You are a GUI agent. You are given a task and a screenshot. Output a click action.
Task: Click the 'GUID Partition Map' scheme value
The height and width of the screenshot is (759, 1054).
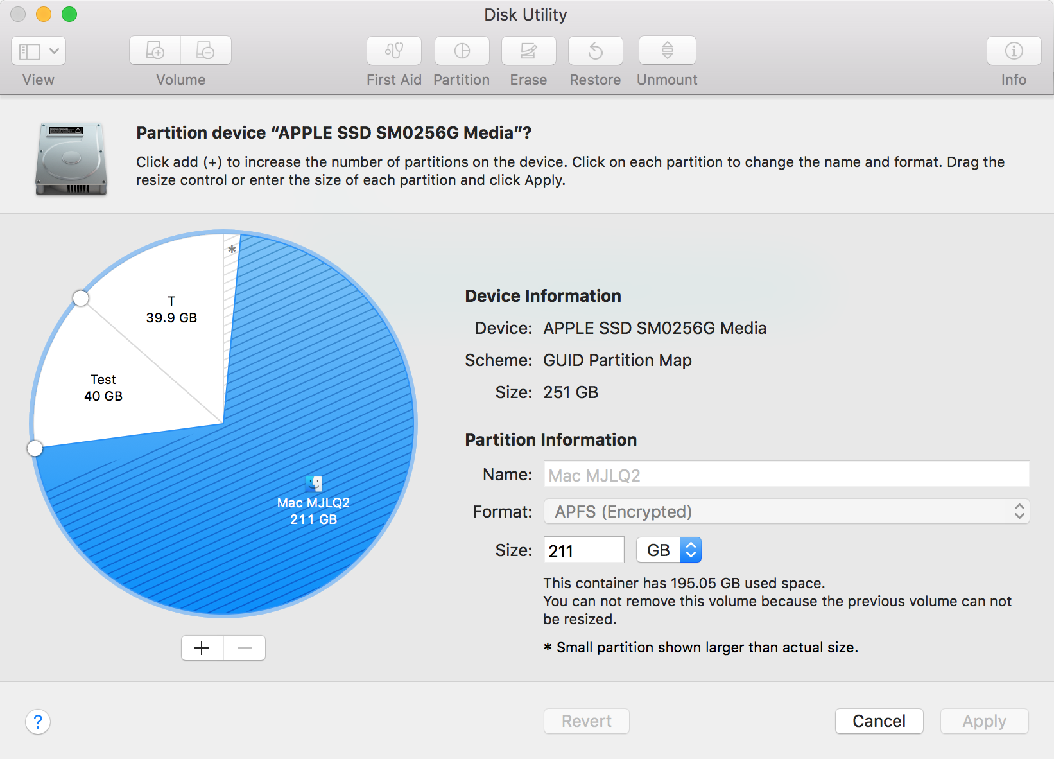(618, 360)
